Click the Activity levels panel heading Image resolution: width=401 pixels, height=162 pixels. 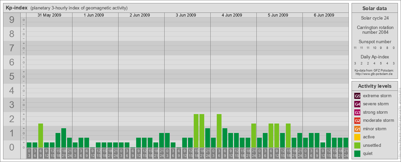(374, 86)
